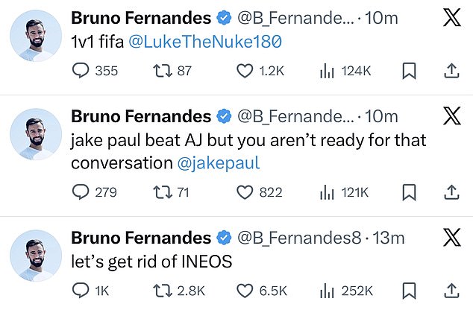This screenshot has width=473, height=310.
Task: Retweet the "1v1 fifa" tweet
Action: [162, 71]
